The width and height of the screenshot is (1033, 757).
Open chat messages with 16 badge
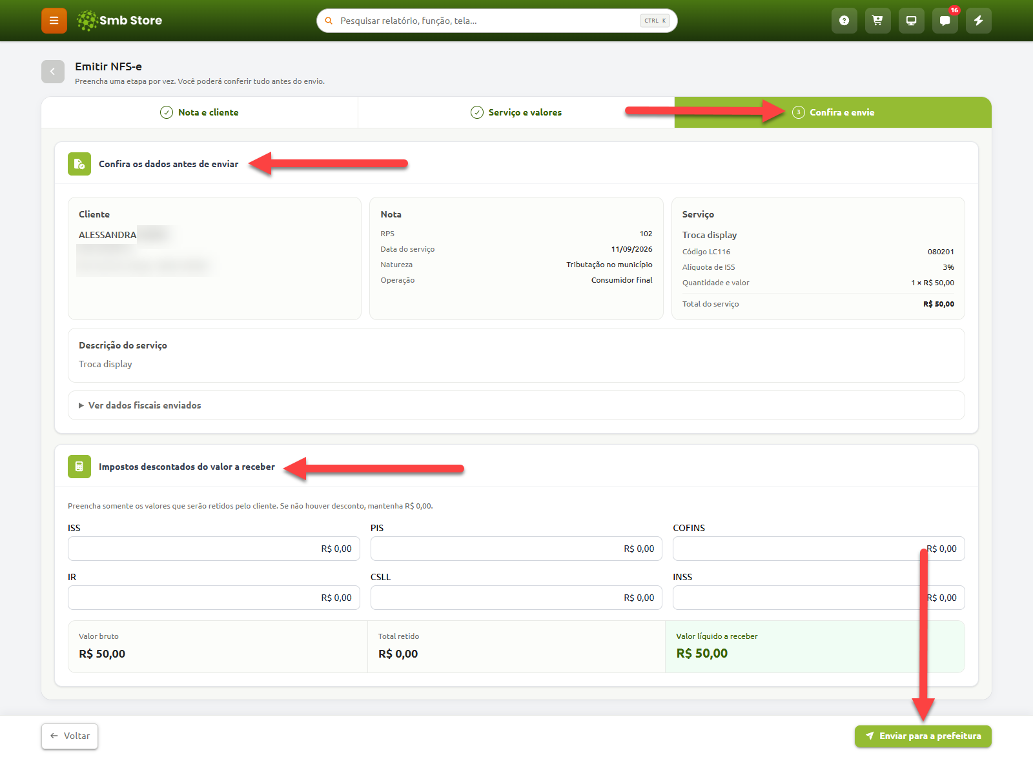(x=945, y=21)
